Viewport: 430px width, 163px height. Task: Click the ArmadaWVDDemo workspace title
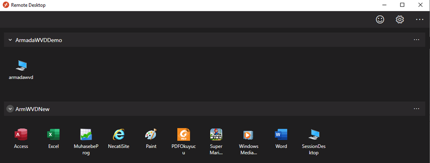39,40
